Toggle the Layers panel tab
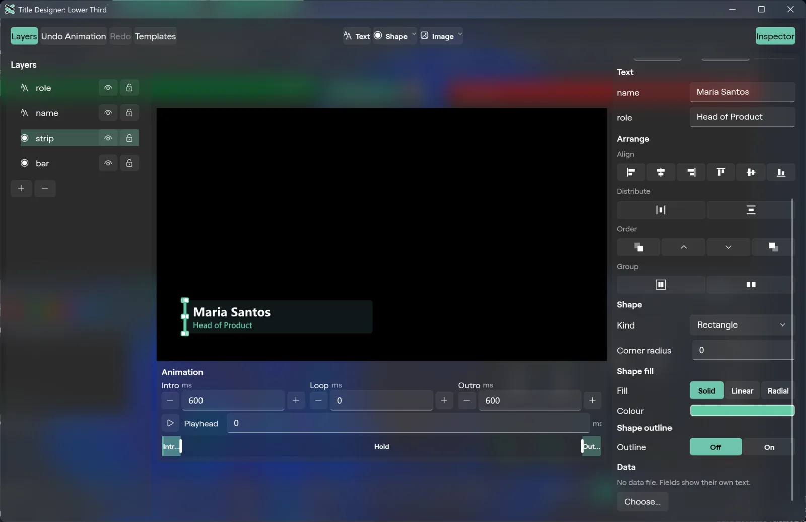 pyautogui.click(x=24, y=36)
